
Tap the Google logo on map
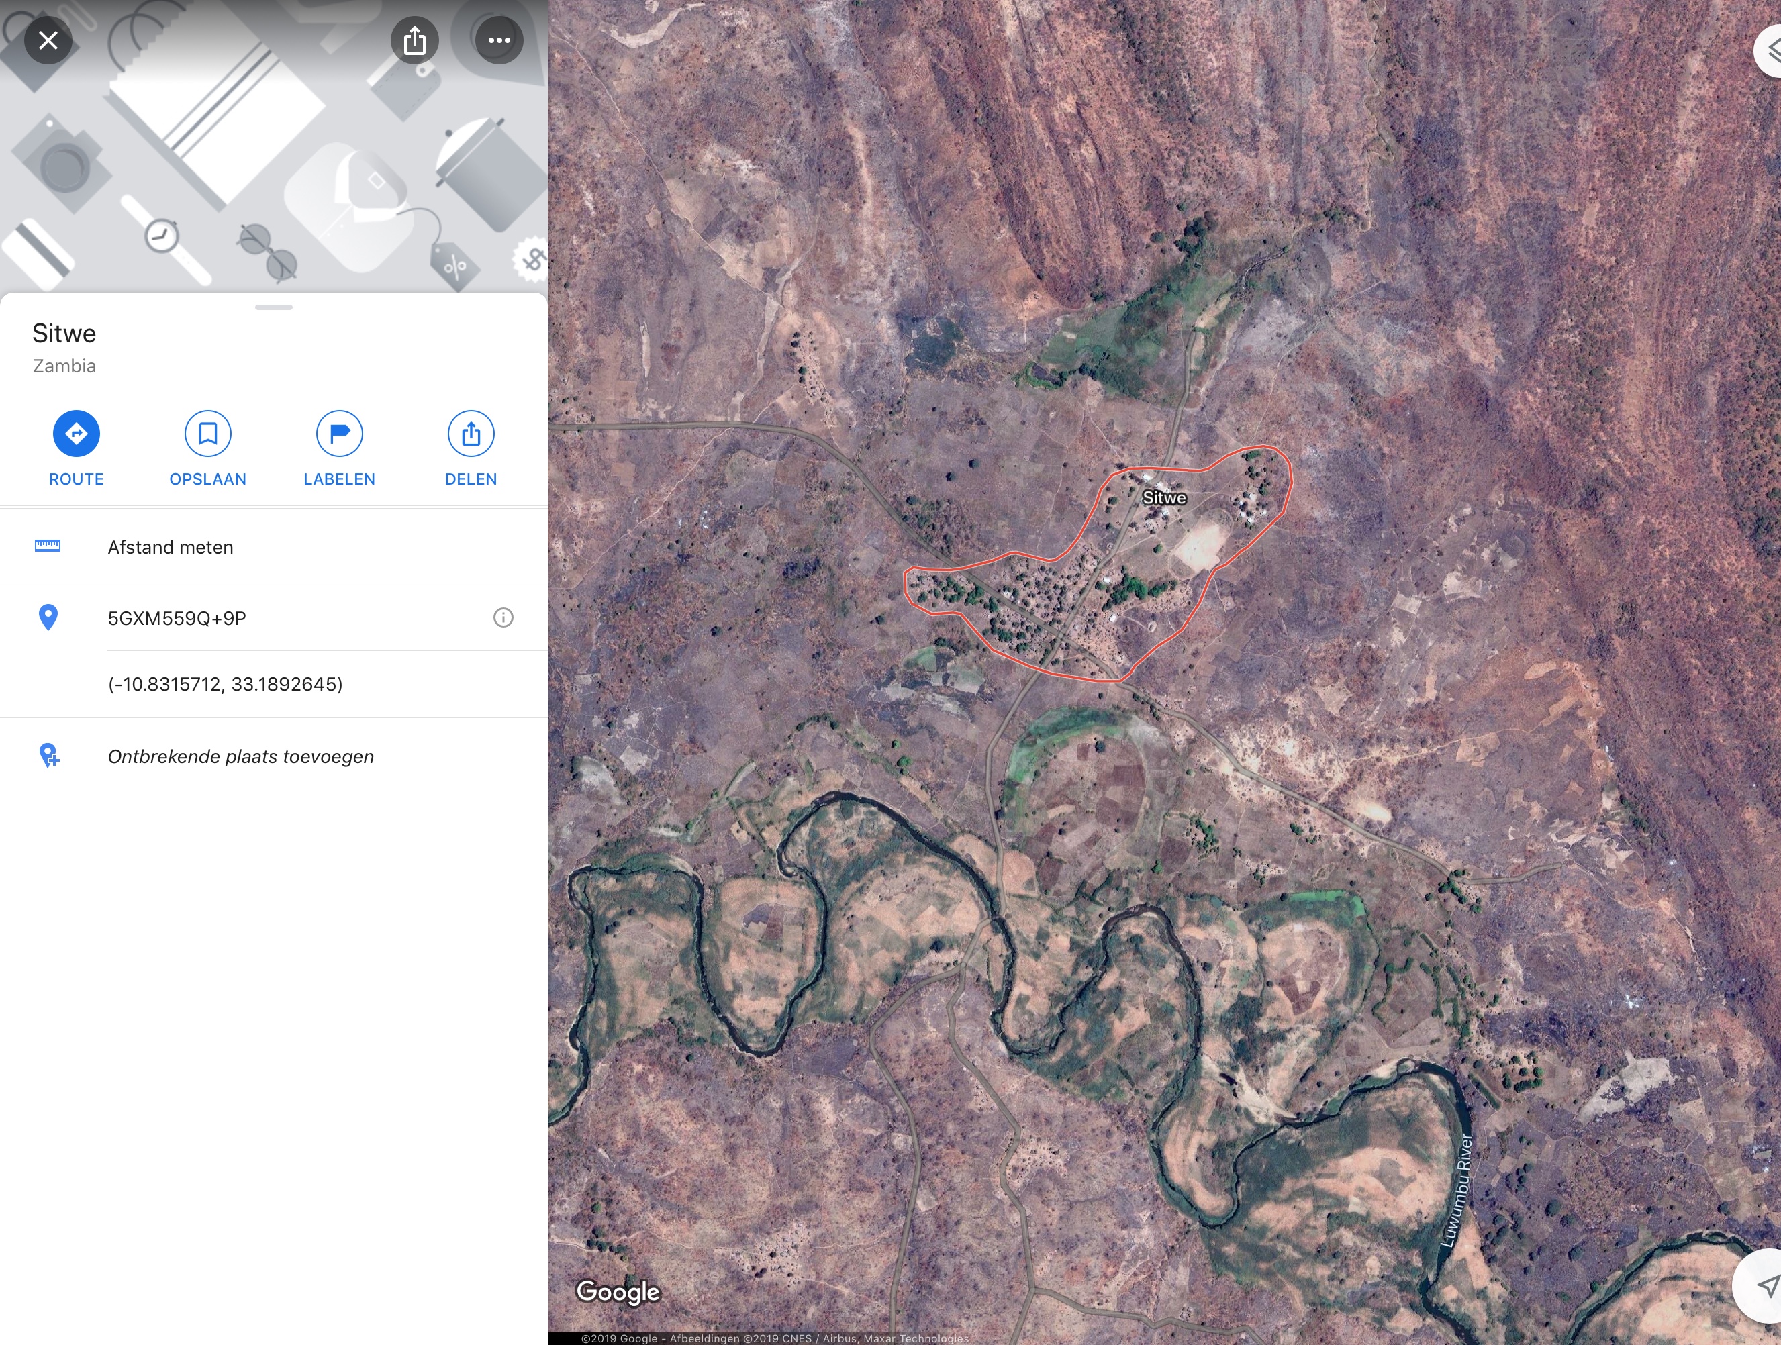pos(618,1292)
